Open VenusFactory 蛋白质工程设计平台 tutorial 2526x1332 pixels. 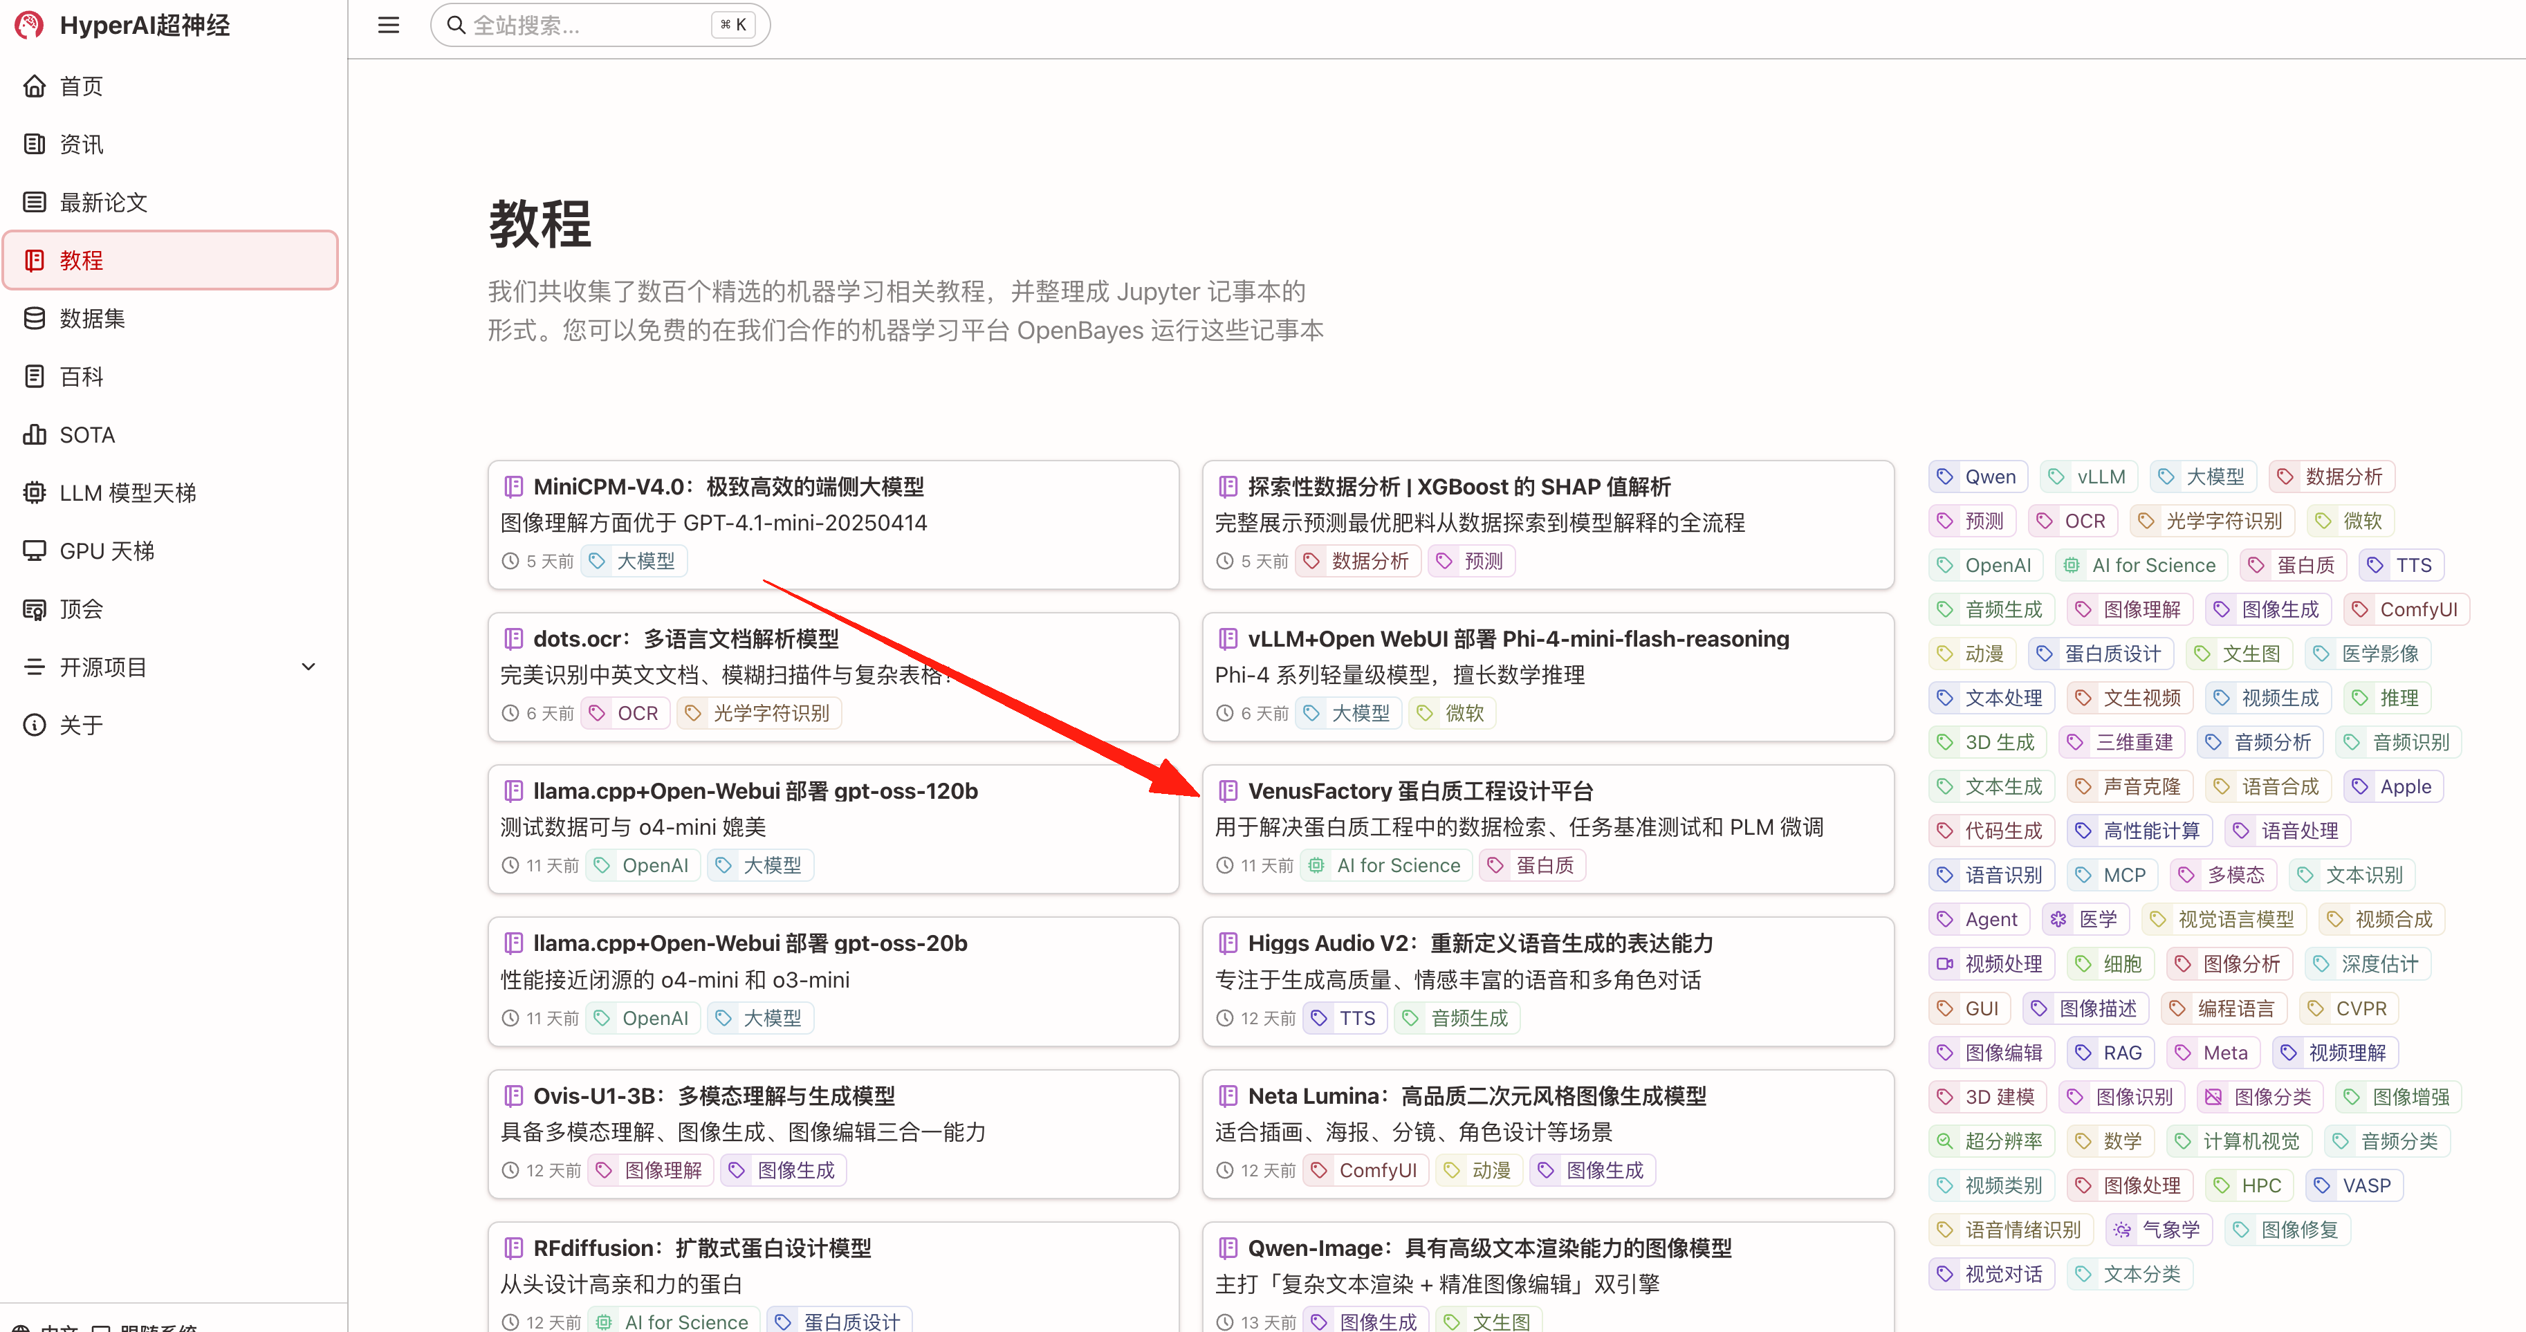click(x=1420, y=791)
